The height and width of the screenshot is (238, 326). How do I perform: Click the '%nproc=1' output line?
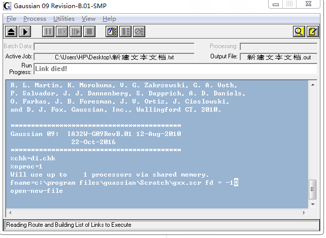[x=26, y=166]
